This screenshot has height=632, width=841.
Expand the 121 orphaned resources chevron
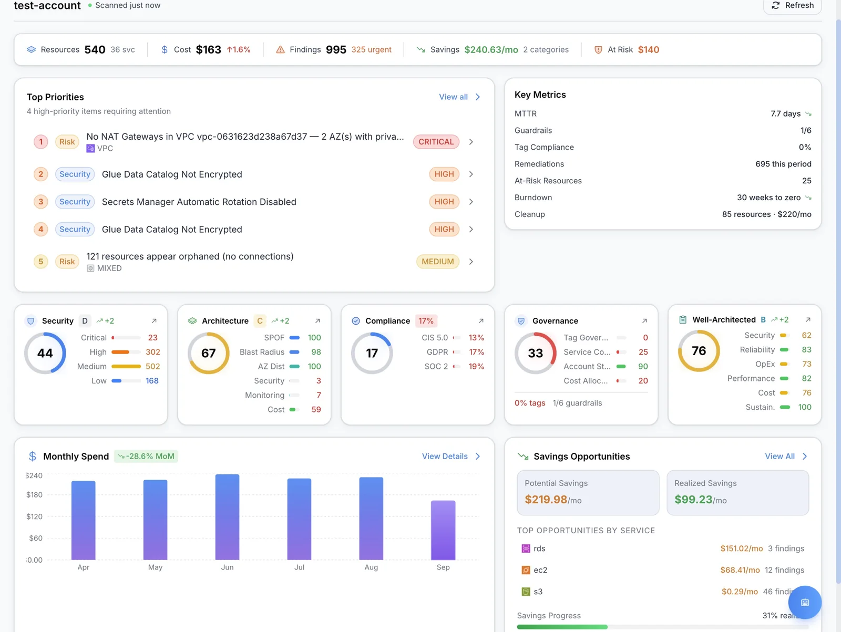tap(471, 262)
